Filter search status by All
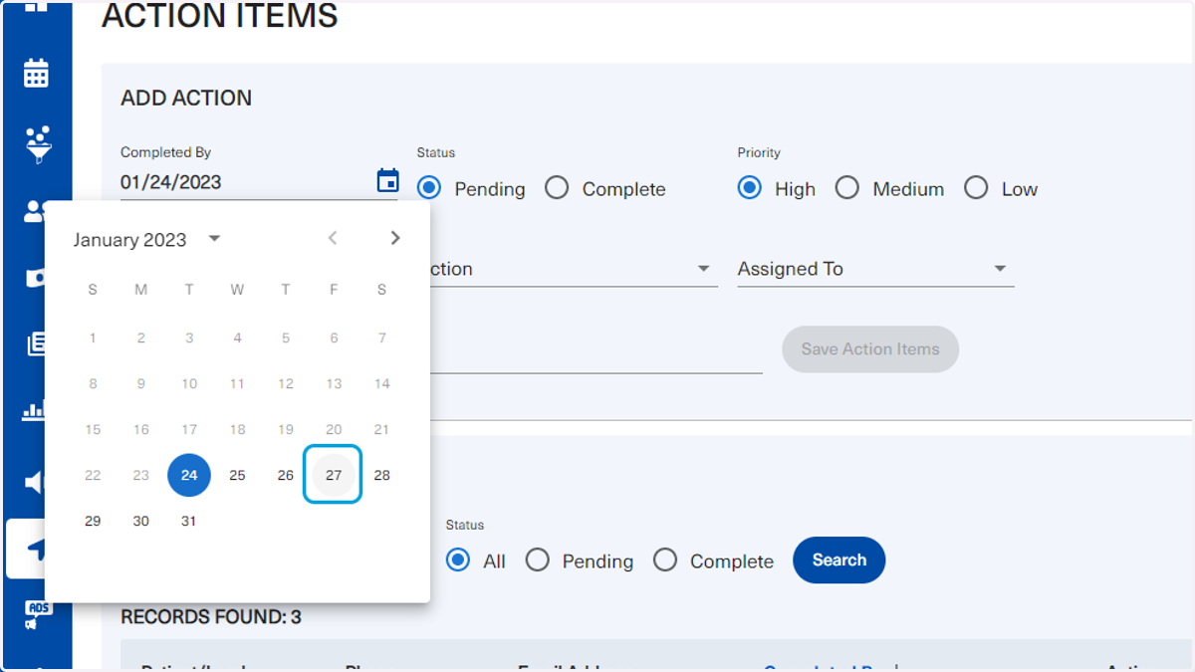The height and width of the screenshot is (672, 1195). tap(458, 560)
